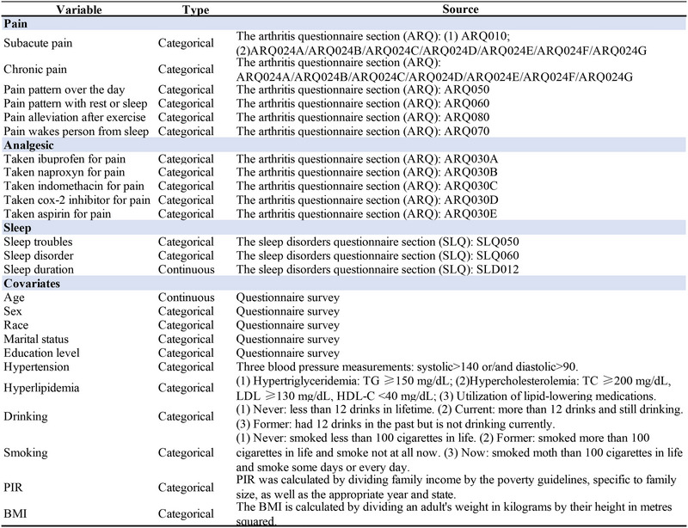
Task: Click Taken cox-2 inhibitor for pain
Action: (x=77, y=200)
